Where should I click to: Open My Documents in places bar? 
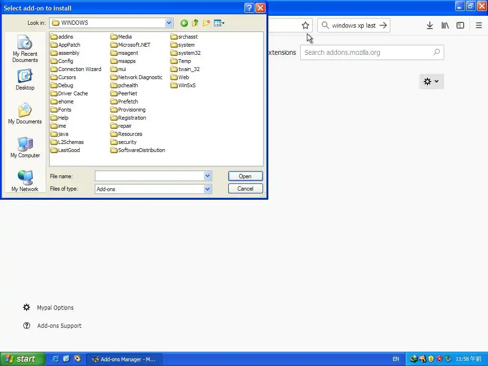coord(25,113)
